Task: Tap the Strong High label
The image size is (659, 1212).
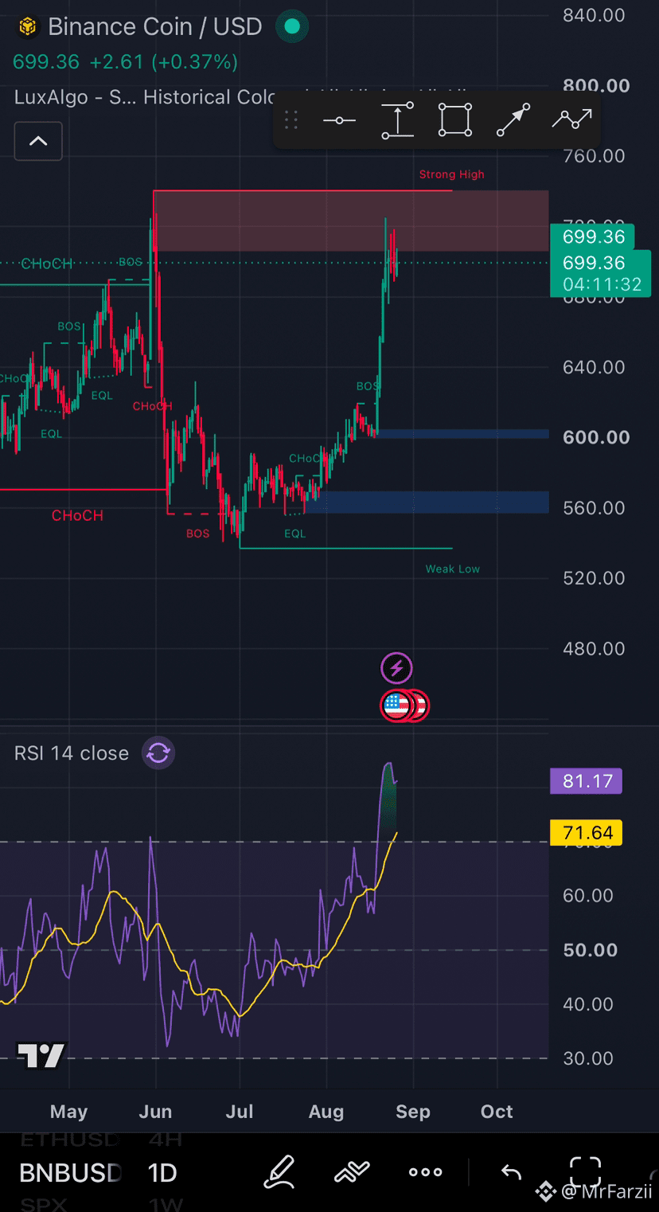Action: pos(452,174)
